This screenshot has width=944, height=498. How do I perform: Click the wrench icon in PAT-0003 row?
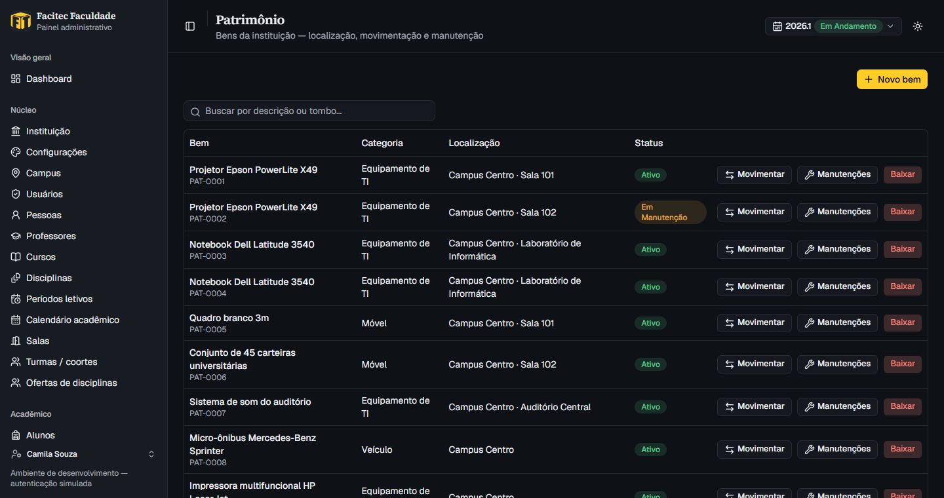[809, 249]
